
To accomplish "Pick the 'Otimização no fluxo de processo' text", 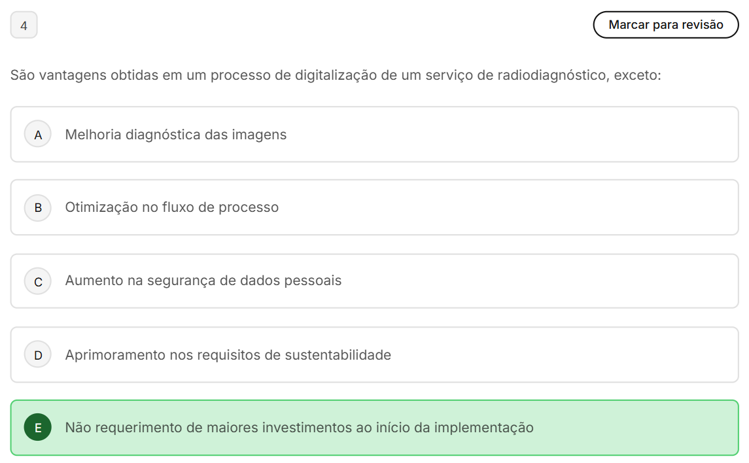I will (171, 207).
